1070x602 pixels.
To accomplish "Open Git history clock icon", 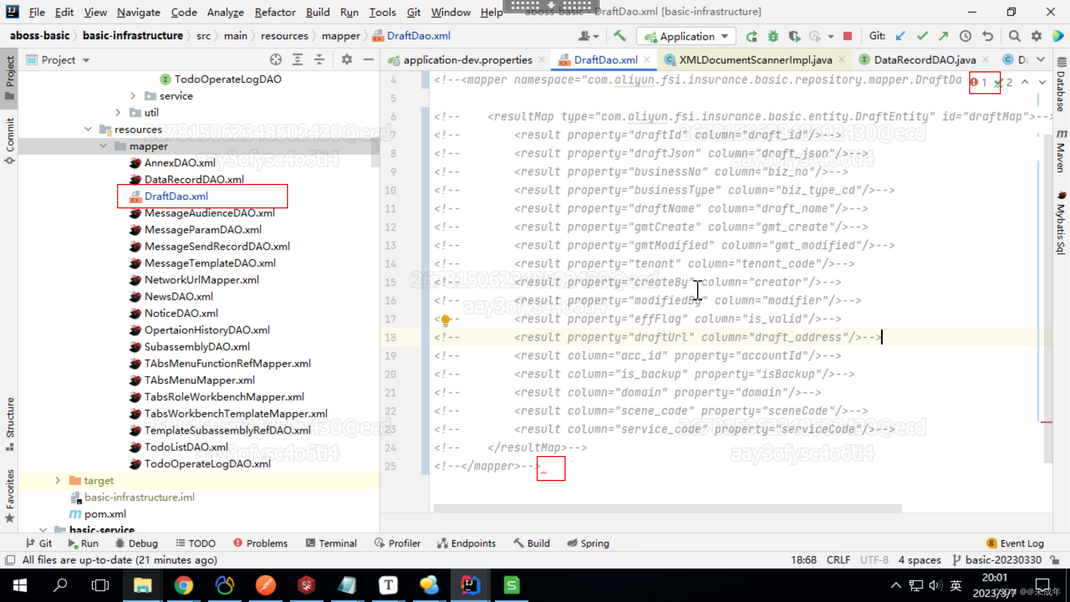I will (965, 36).
